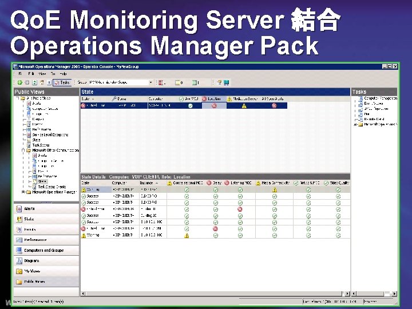Select Task Status in the Public Views tree
The width and height of the screenshot is (412, 309).
[x=41, y=145]
